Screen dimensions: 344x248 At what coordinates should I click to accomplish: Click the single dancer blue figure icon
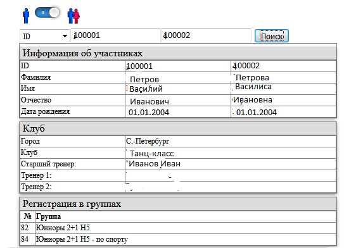(26, 16)
